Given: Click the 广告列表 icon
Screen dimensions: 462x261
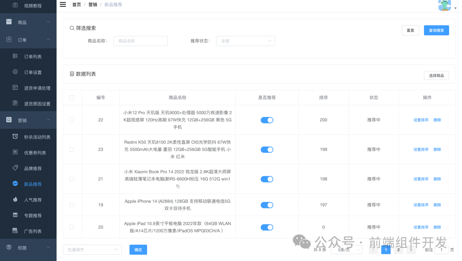Looking at the screenshot, I should [x=15, y=230].
